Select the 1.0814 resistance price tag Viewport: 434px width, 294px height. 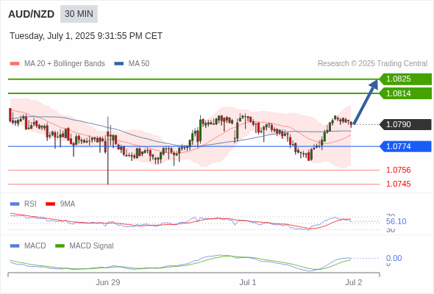click(405, 93)
